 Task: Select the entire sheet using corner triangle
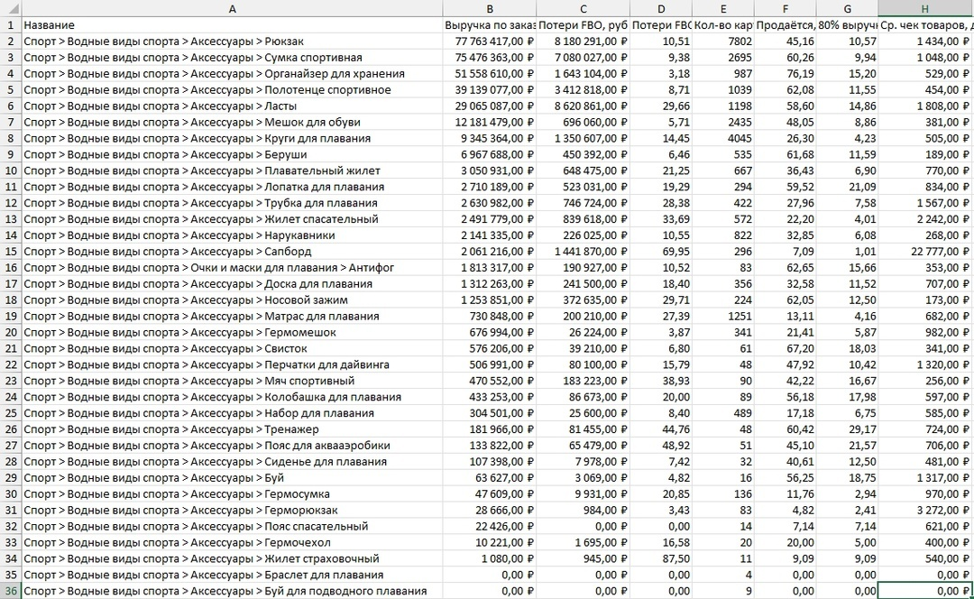(11, 9)
